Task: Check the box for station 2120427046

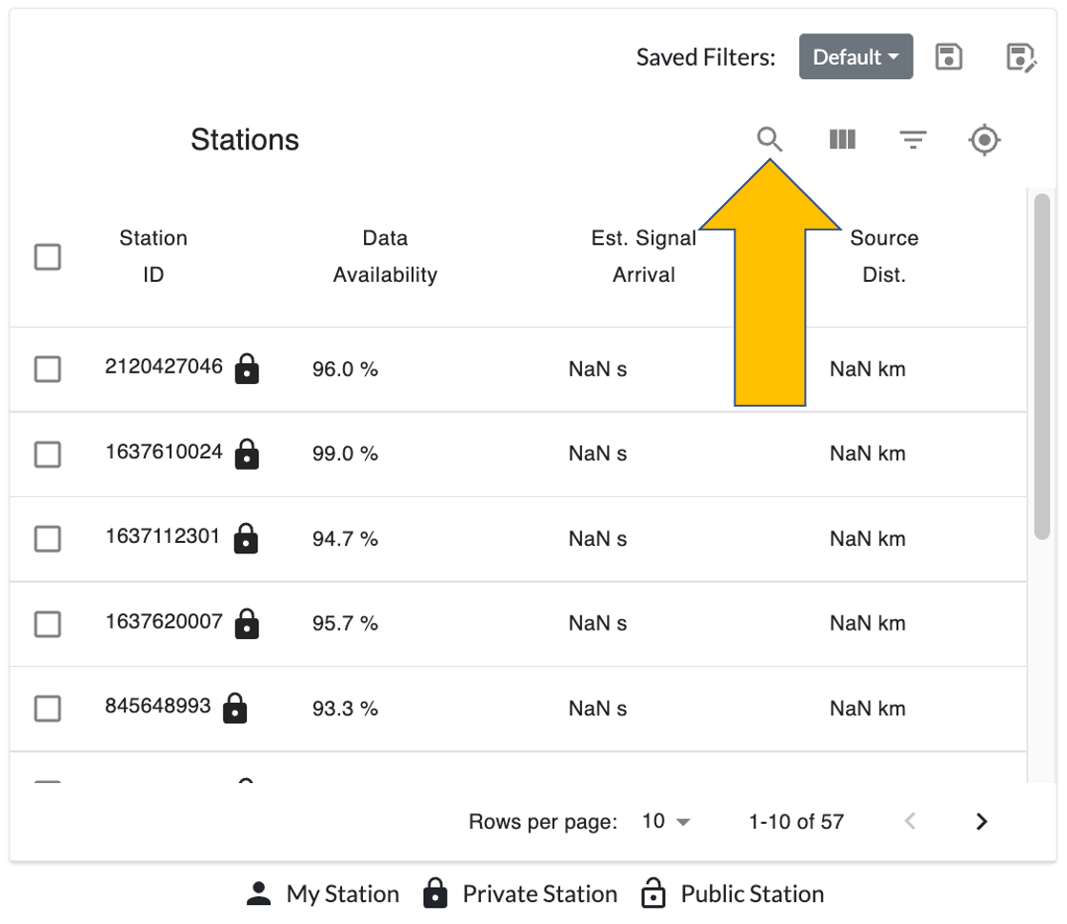Action: pyautogui.click(x=48, y=369)
